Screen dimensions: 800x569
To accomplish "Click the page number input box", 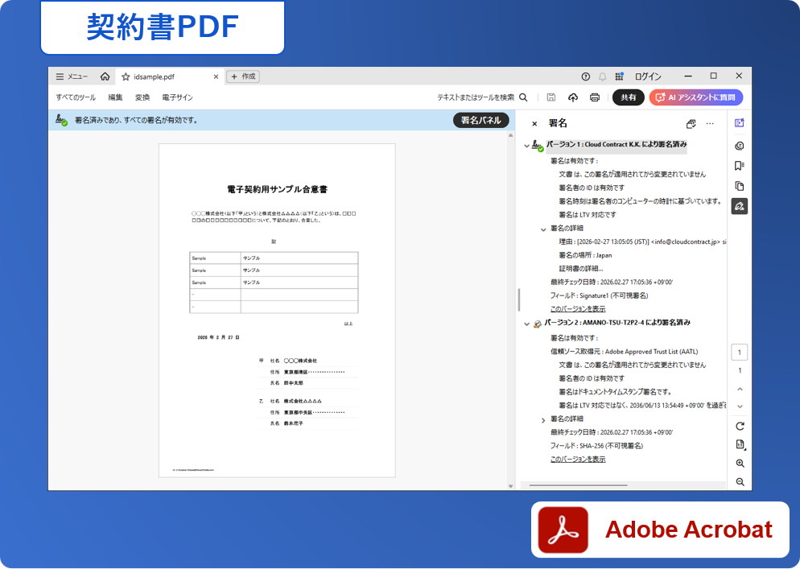I will click(739, 352).
